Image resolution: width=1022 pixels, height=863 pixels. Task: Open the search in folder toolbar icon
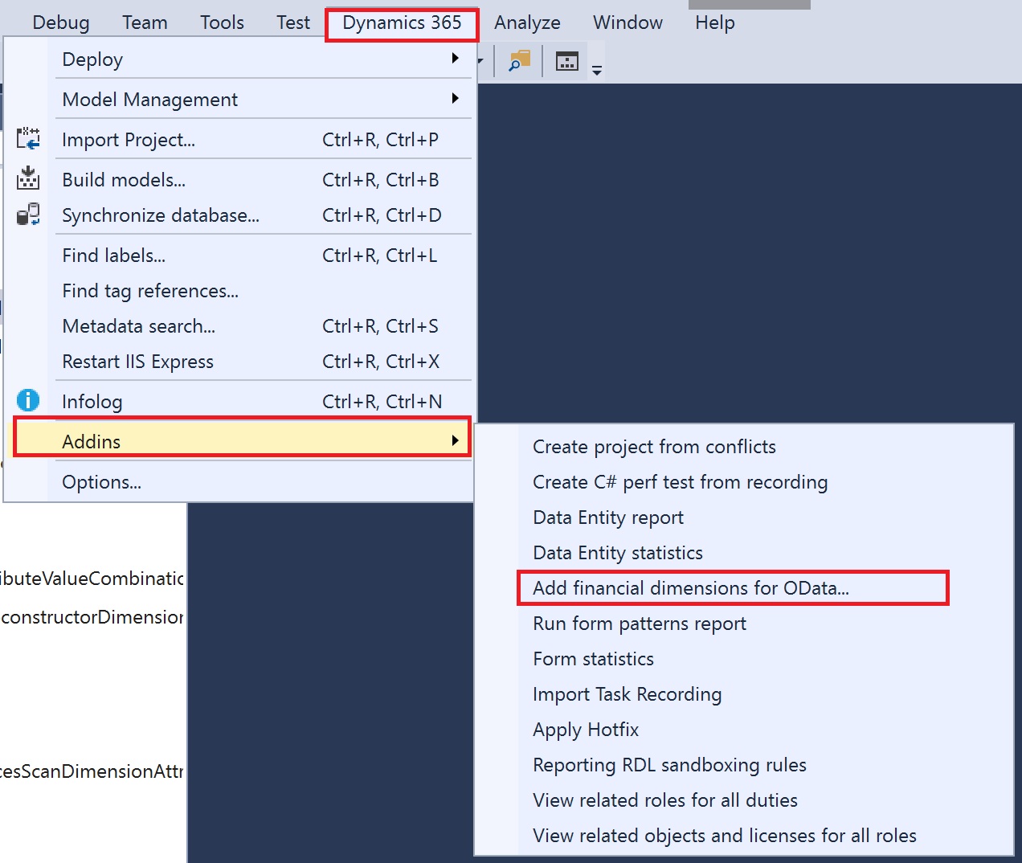pos(518,60)
